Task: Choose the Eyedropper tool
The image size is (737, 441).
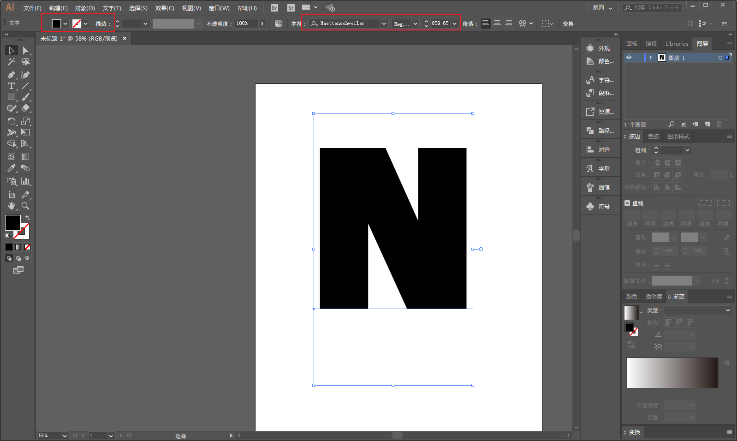Action: point(12,168)
